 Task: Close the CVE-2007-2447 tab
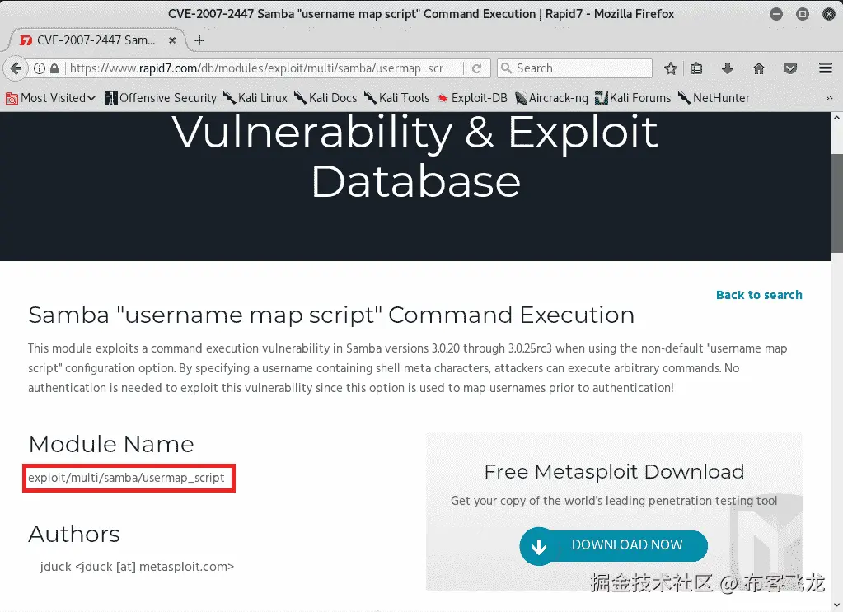coord(172,40)
